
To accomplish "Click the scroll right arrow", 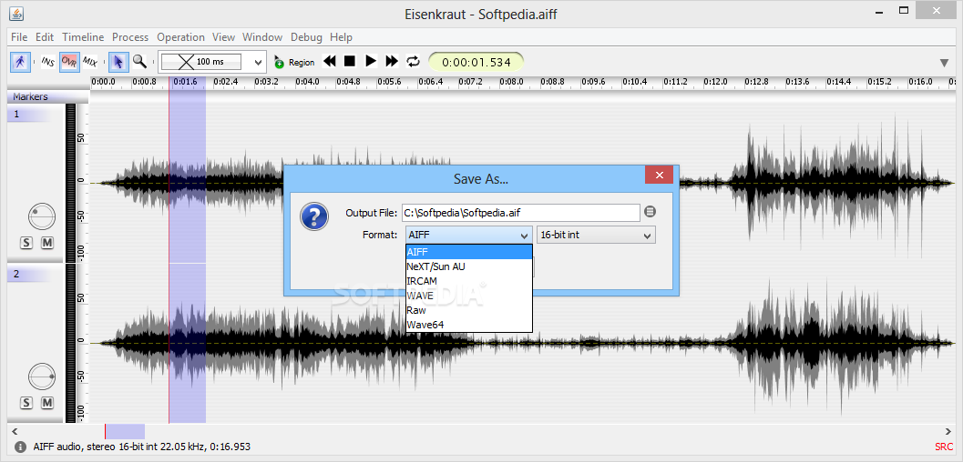I will (x=948, y=431).
